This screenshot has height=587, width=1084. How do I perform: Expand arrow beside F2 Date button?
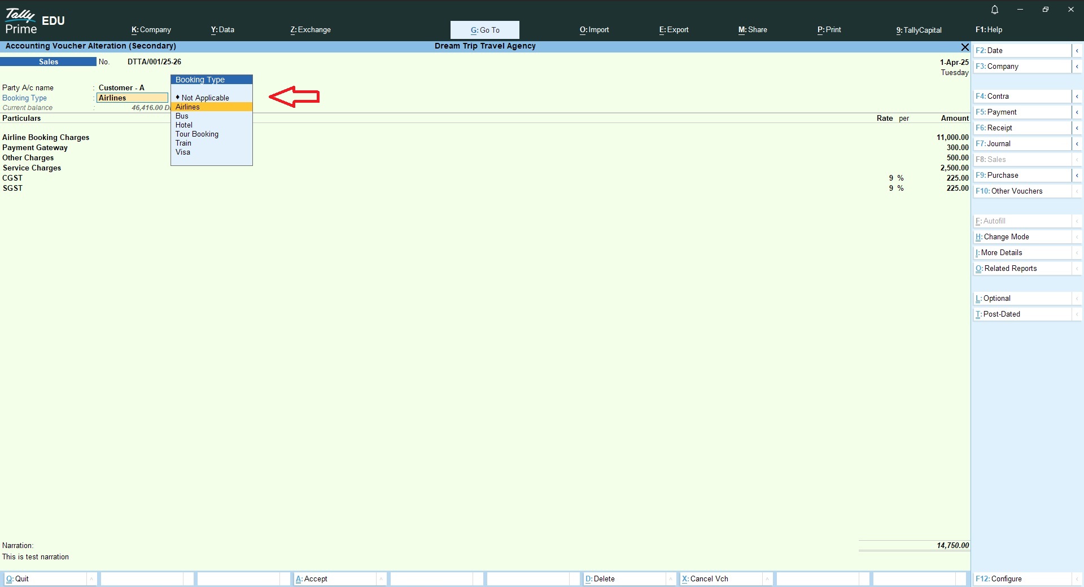click(1077, 51)
